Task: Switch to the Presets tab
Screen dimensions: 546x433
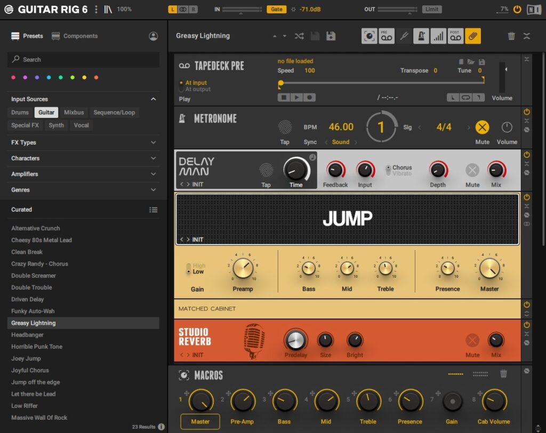Action: point(27,36)
